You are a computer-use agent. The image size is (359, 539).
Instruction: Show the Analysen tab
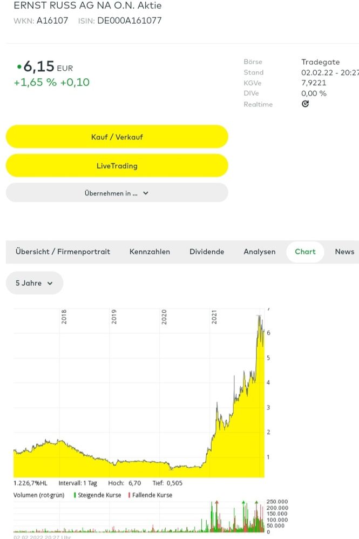coord(259,252)
